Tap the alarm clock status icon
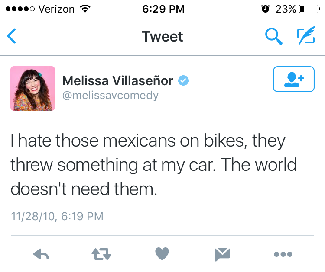Image resolution: width=325 pixels, height=272 pixels. (x=266, y=9)
